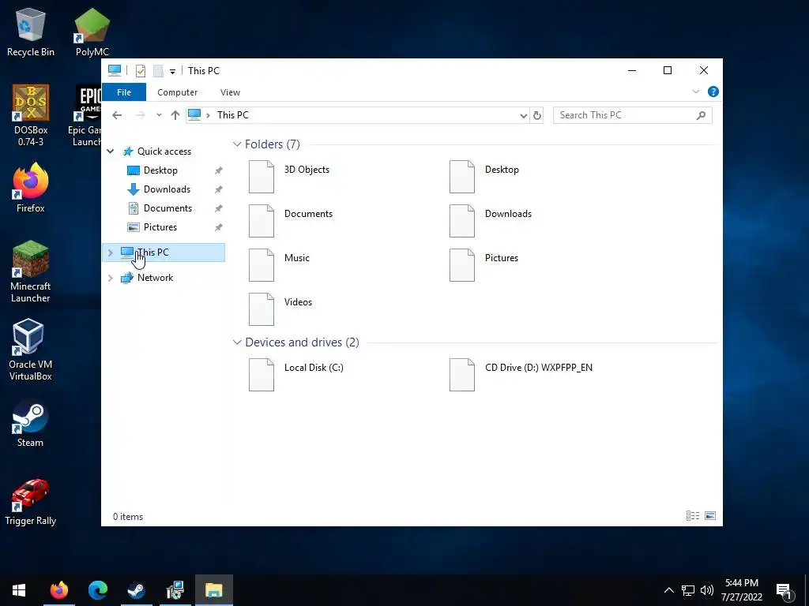Image resolution: width=809 pixels, height=606 pixels.
Task: Open the Desktop folder in Folders group
Action: [x=484, y=177]
